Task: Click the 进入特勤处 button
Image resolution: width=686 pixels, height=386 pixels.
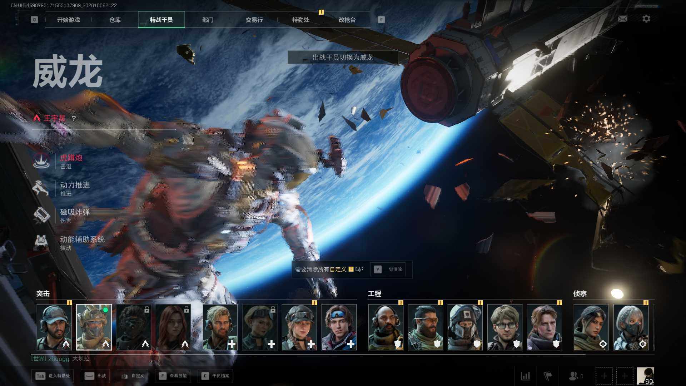Action: coord(53,376)
